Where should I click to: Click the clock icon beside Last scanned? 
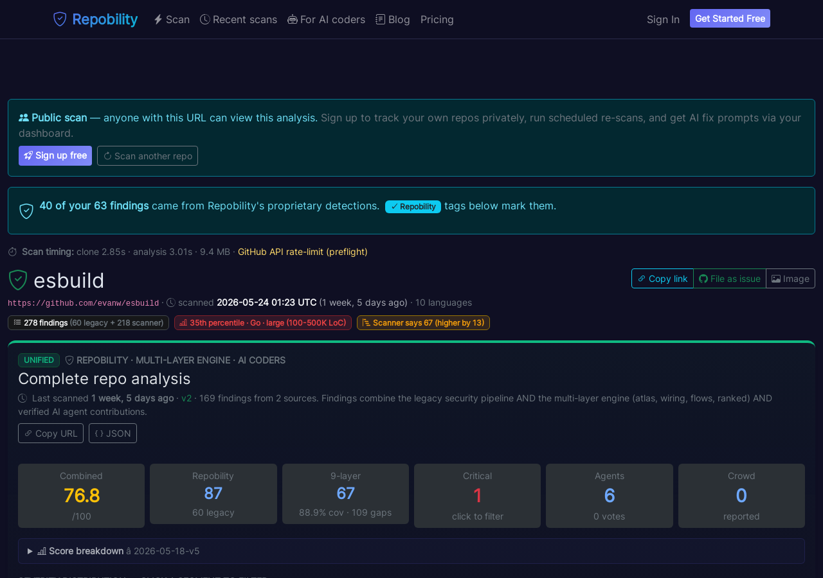[23, 398]
